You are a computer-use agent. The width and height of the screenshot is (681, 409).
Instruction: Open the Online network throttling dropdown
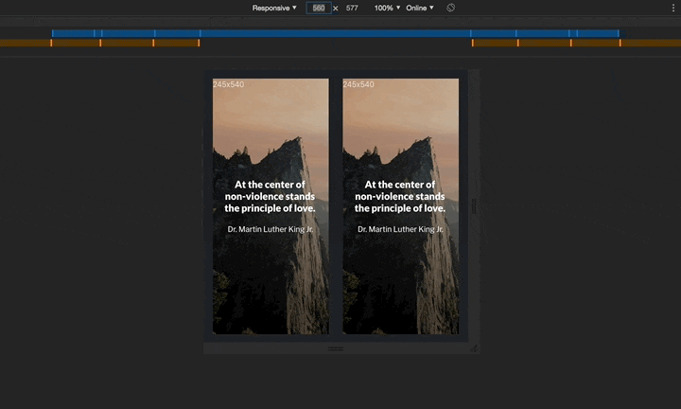click(420, 8)
